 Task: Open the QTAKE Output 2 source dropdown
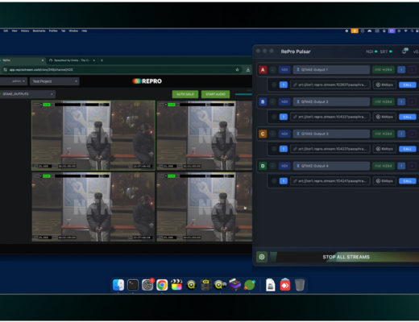[x=331, y=101]
